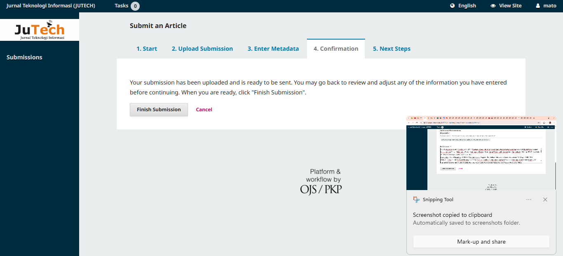
Task: Open the mato user account menu
Action: 546,6
